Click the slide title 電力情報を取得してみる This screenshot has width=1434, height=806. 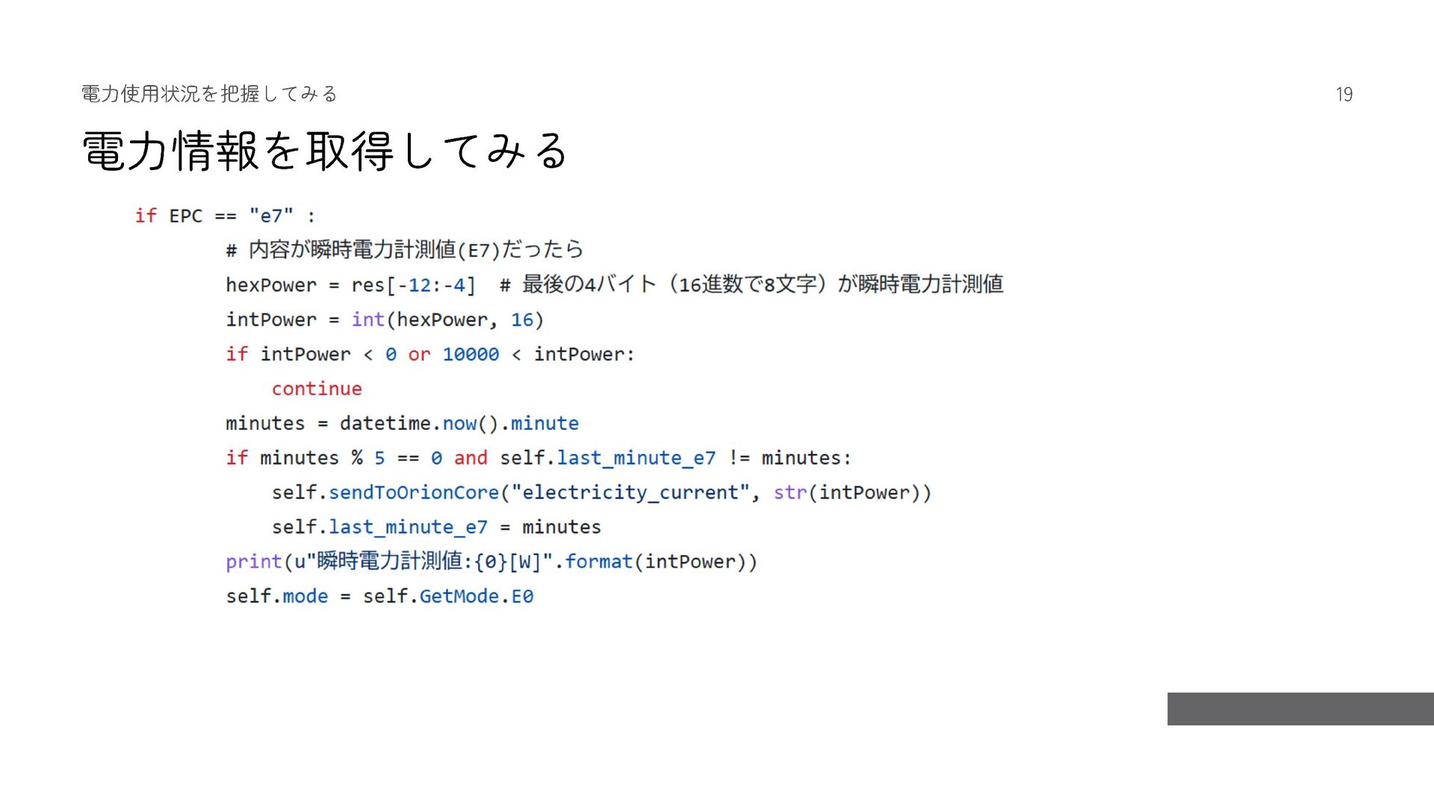[325, 151]
